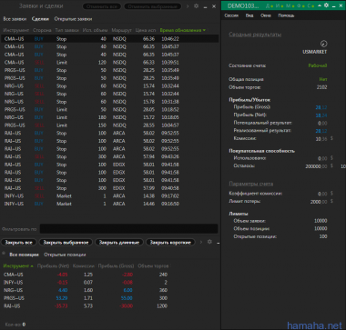Click USMARKET account label
The height and width of the screenshot is (330, 346).
pyautogui.click(x=314, y=52)
